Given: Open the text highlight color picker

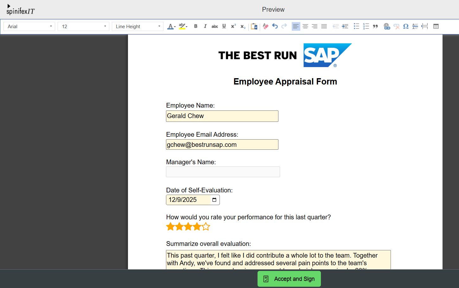Looking at the screenshot, I should [183, 26].
